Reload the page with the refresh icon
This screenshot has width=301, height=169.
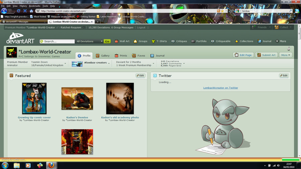(x=18, y=11)
